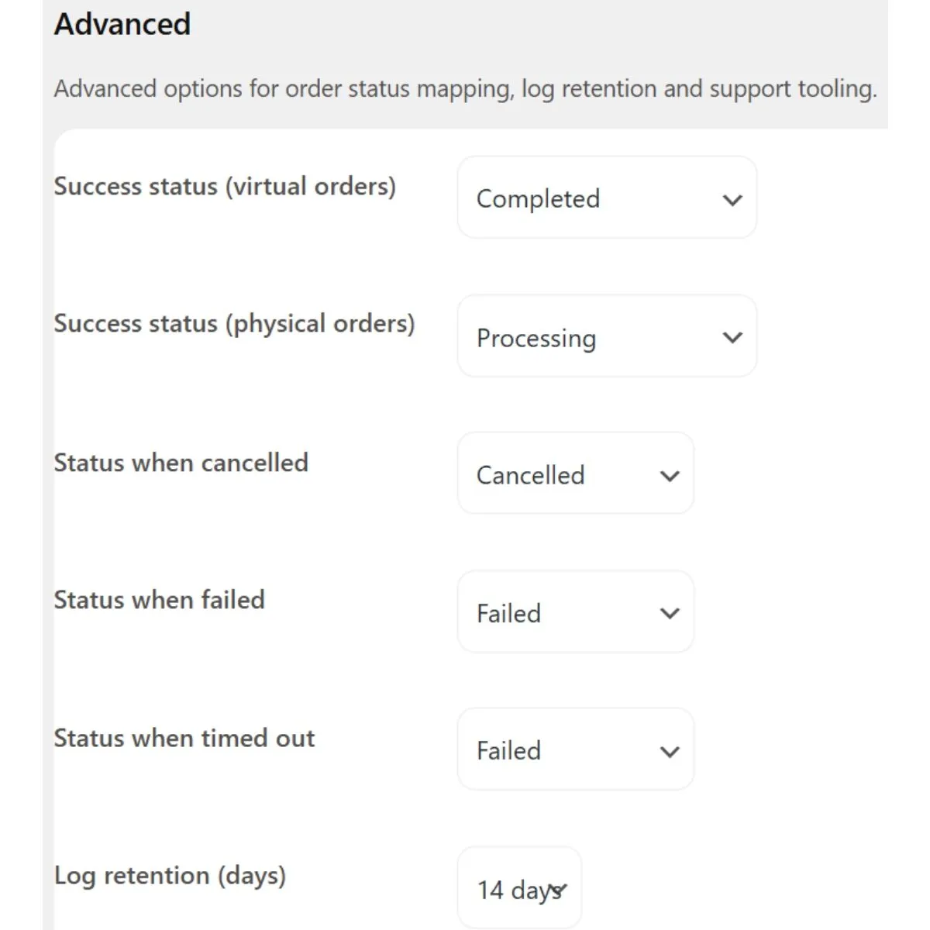The width and height of the screenshot is (930, 930).
Task: Click the Advanced options description text
Action: pyautogui.click(x=465, y=89)
